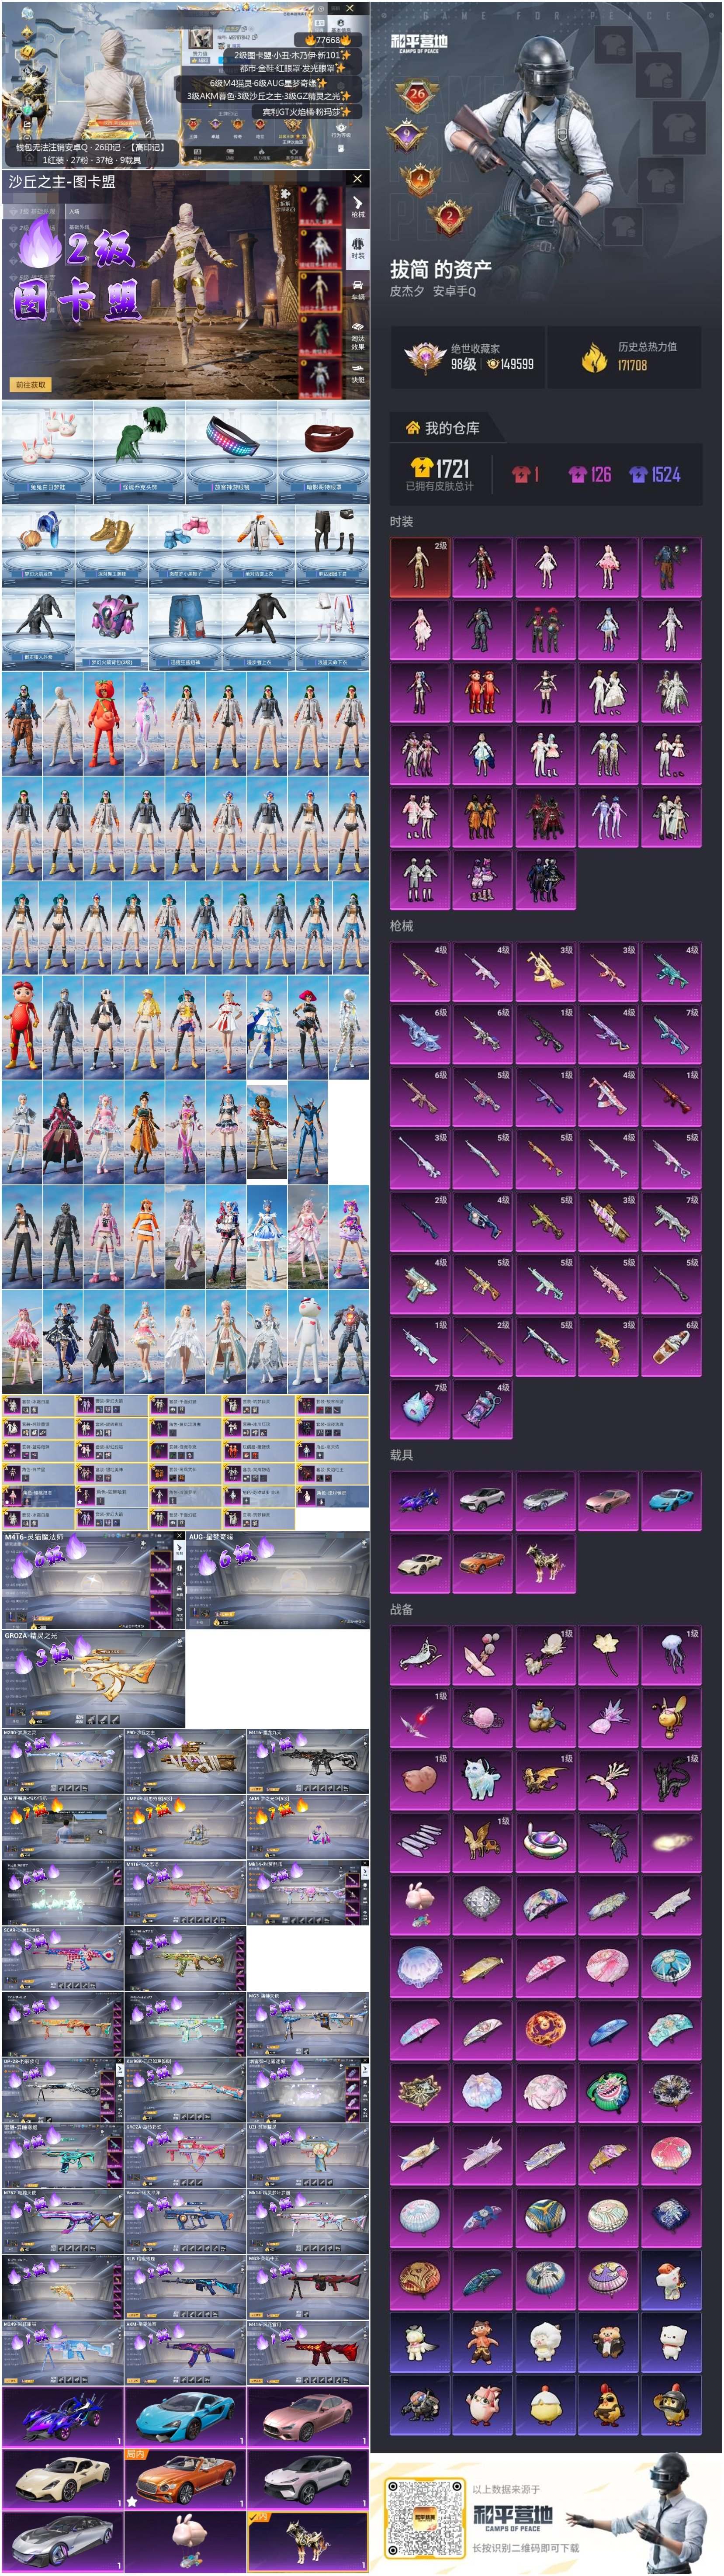Open the 枪械 tab in the skin viewer
This screenshot has height=2576, width=724.
click(x=358, y=207)
